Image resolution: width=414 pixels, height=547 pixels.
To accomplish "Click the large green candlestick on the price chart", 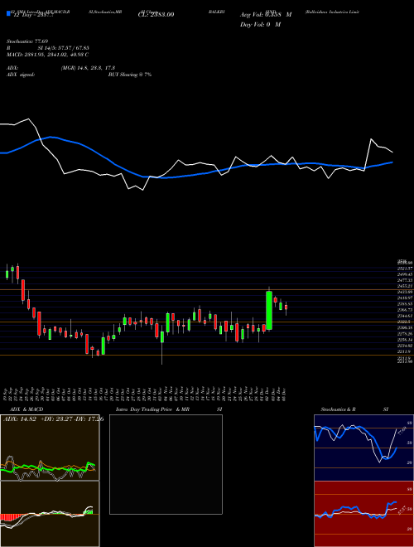I will 269,310.
